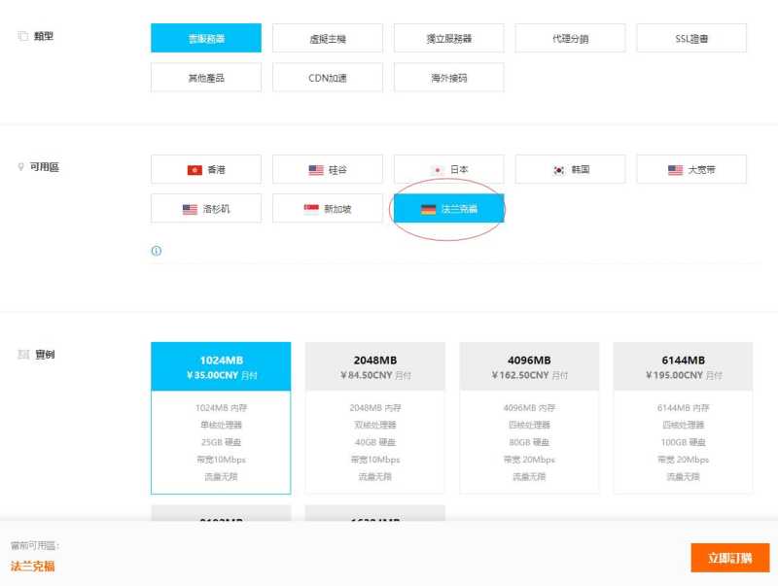Select the 大宽带 region option
Image resolution: width=778 pixels, height=586 pixels.
pos(691,169)
